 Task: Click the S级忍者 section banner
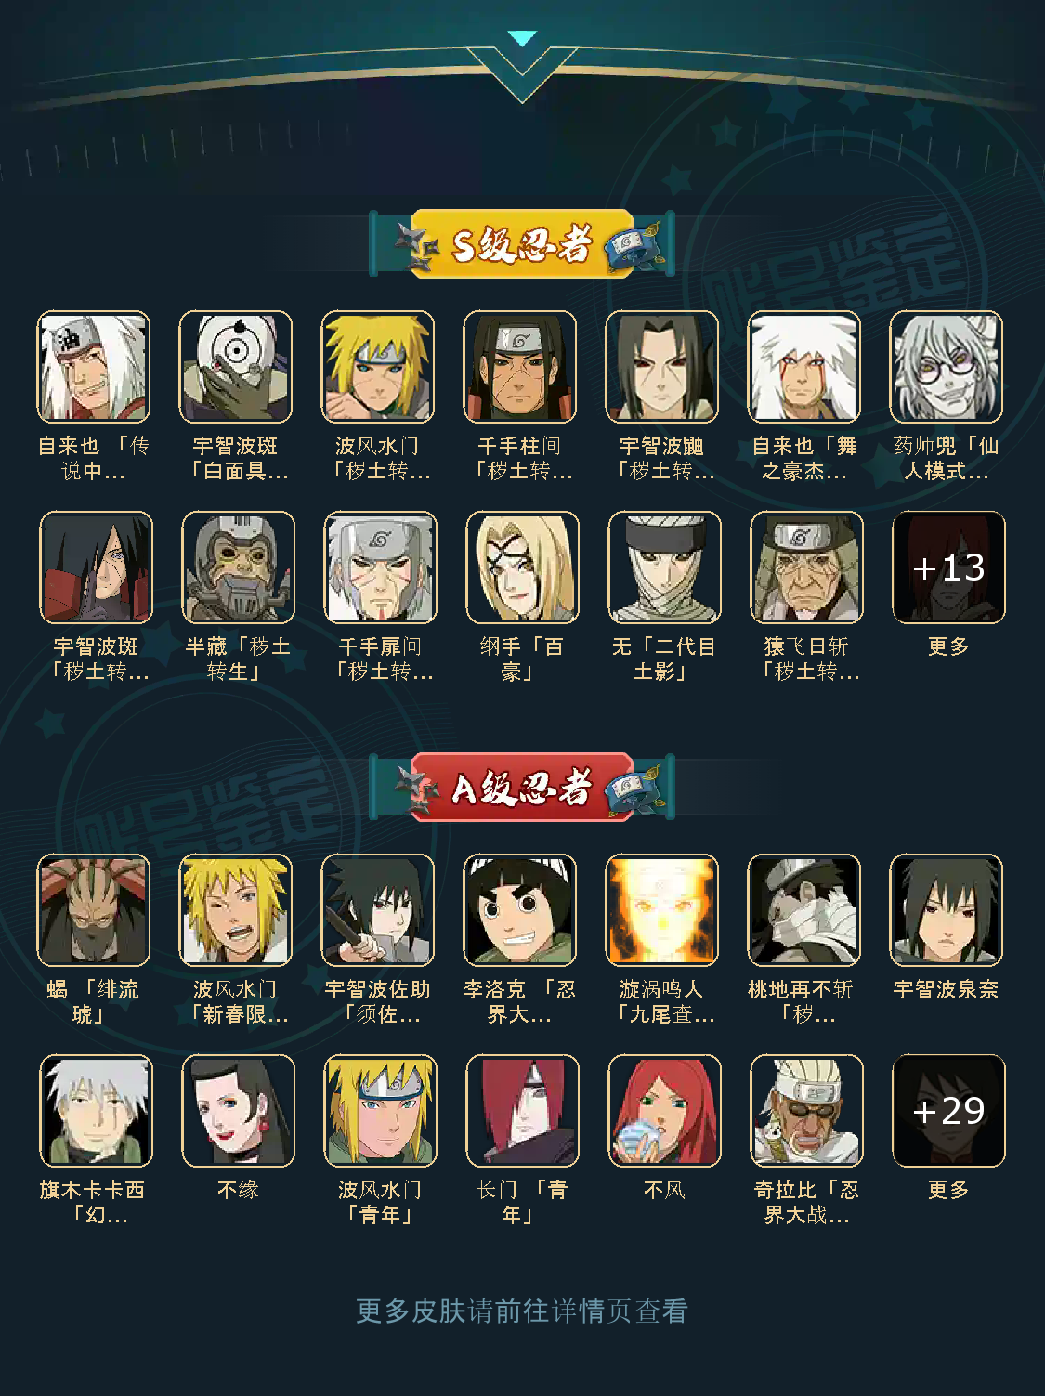522,244
